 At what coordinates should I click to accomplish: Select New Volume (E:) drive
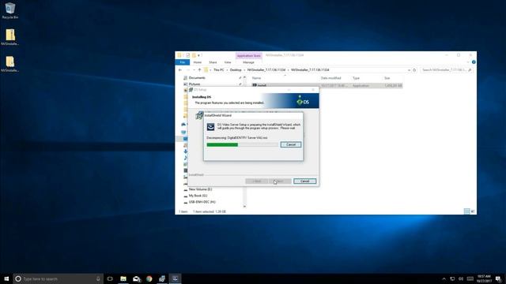click(x=200, y=189)
